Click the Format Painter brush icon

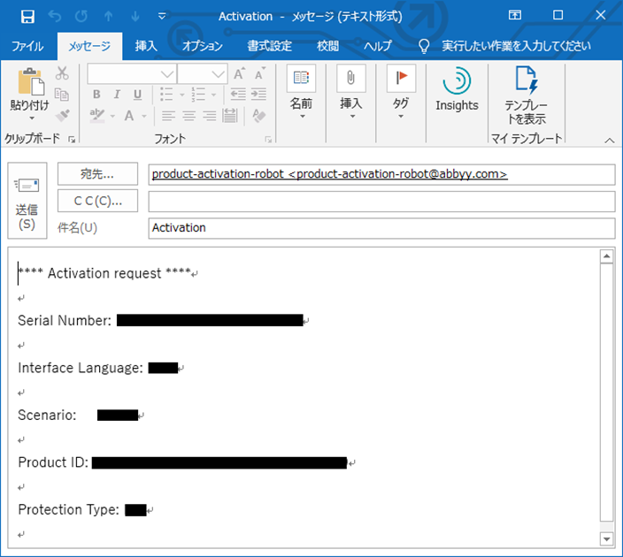[x=62, y=116]
